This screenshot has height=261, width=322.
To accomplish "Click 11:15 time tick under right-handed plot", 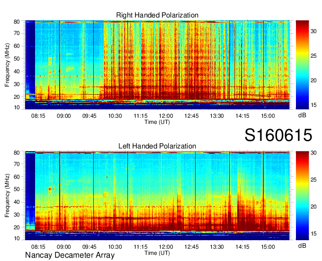I will click(141, 116).
